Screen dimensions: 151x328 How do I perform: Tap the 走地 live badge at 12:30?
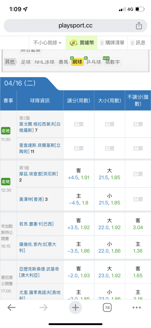[x=6, y=182]
